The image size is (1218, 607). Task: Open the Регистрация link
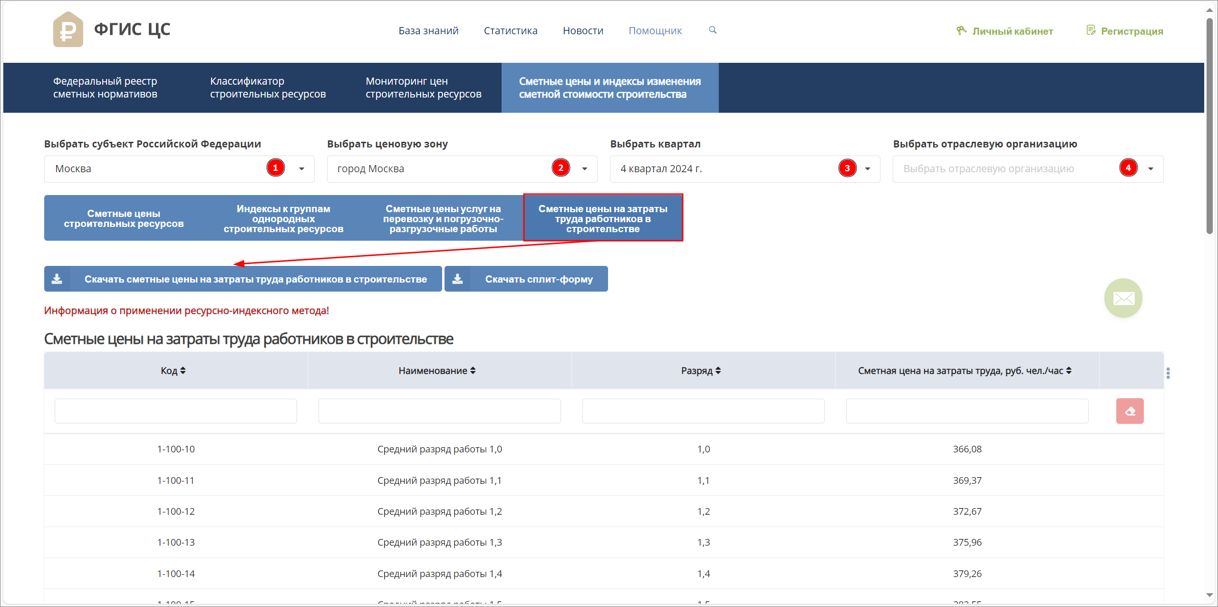tap(1132, 31)
